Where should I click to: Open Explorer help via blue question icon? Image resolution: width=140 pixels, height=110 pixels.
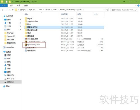(x=138, y=6)
